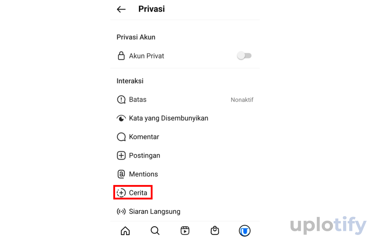
Task: Open the Reels tab
Action: pos(185,231)
